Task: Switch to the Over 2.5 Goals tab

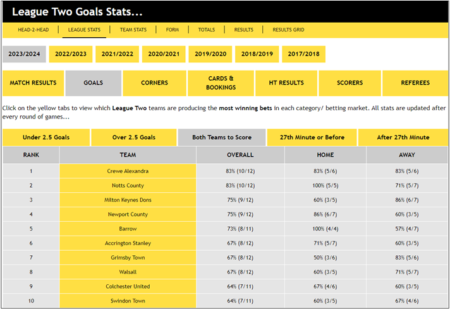Action: 134,137
